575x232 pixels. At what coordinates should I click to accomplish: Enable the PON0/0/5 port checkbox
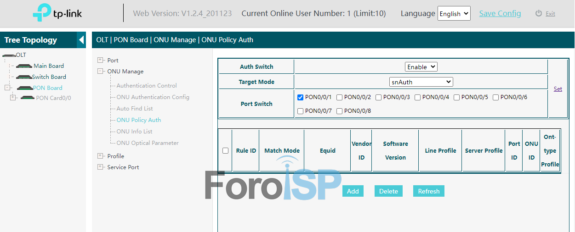point(456,97)
